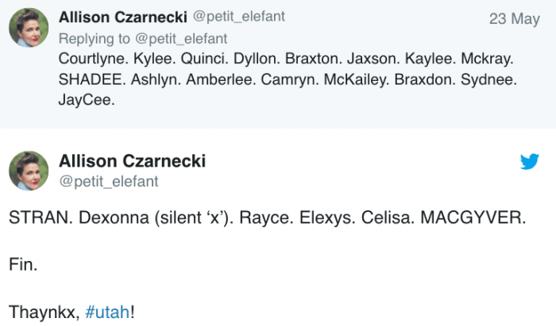
Task: Click @petit_elefant handle beside the 23 May date
Action: [239, 17]
